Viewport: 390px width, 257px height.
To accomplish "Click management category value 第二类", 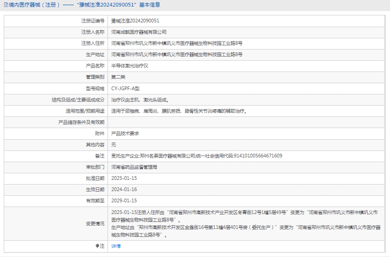I will pyautogui.click(x=118, y=77).
